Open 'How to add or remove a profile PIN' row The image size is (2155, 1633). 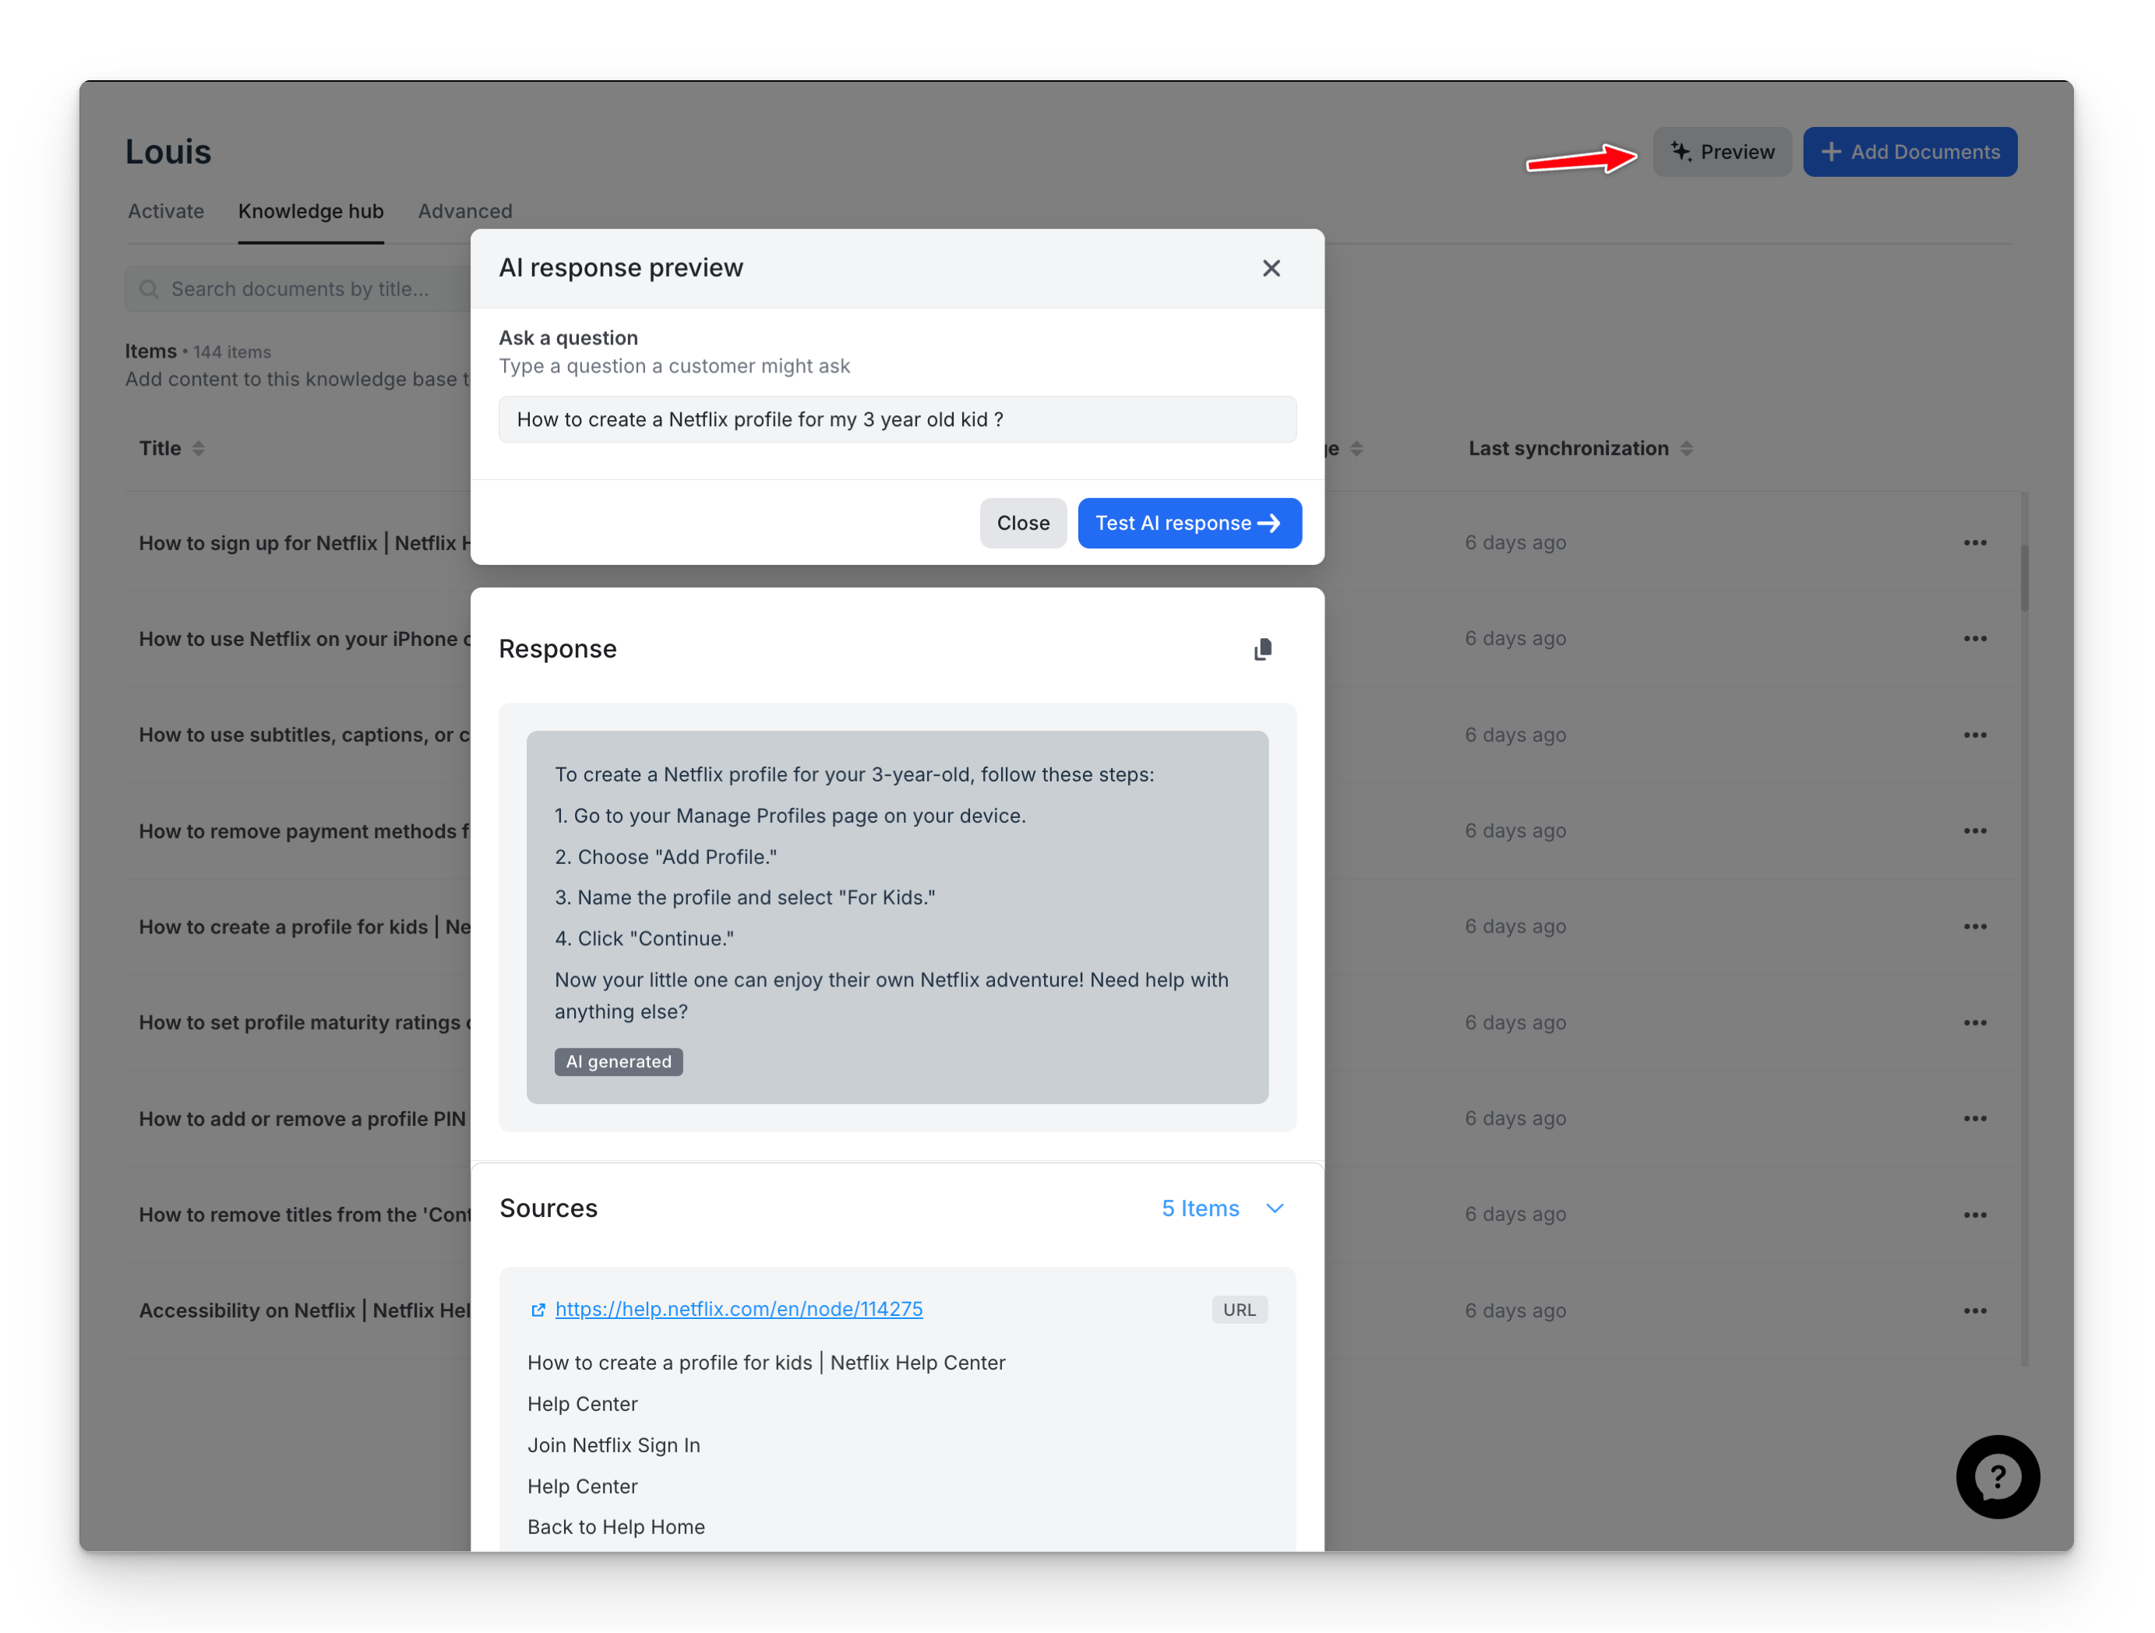[x=303, y=1119]
